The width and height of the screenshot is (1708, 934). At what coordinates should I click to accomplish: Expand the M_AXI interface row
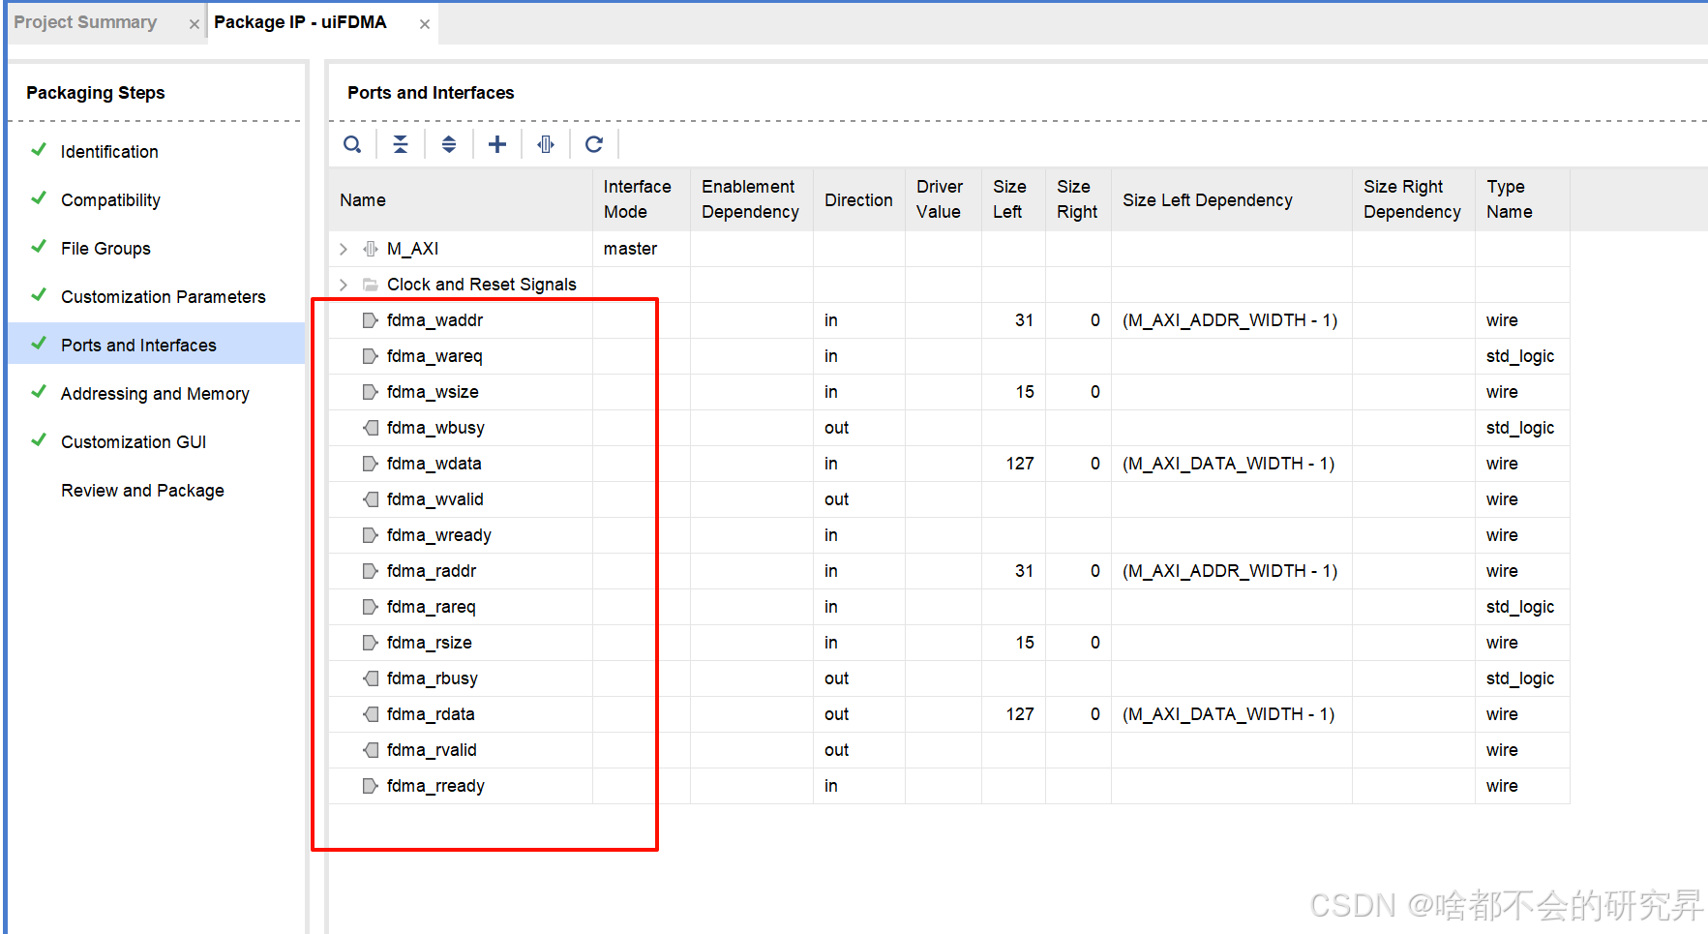[344, 249]
